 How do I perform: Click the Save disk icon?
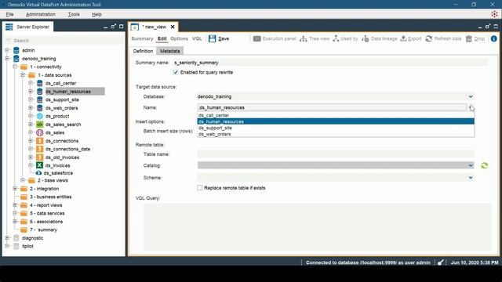[x=212, y=38]
